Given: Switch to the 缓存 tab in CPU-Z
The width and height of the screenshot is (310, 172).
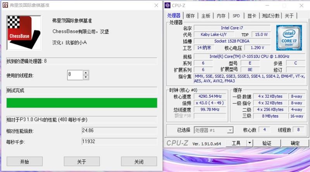Looking at the screenshot, I should (x=190, y=16).
